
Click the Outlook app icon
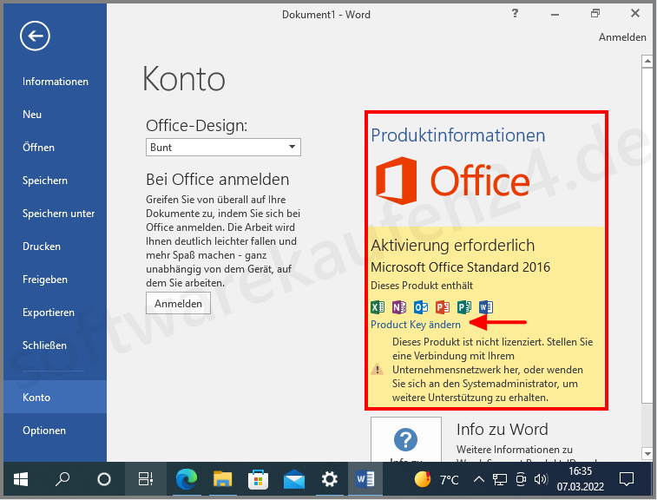coord(421,307)
